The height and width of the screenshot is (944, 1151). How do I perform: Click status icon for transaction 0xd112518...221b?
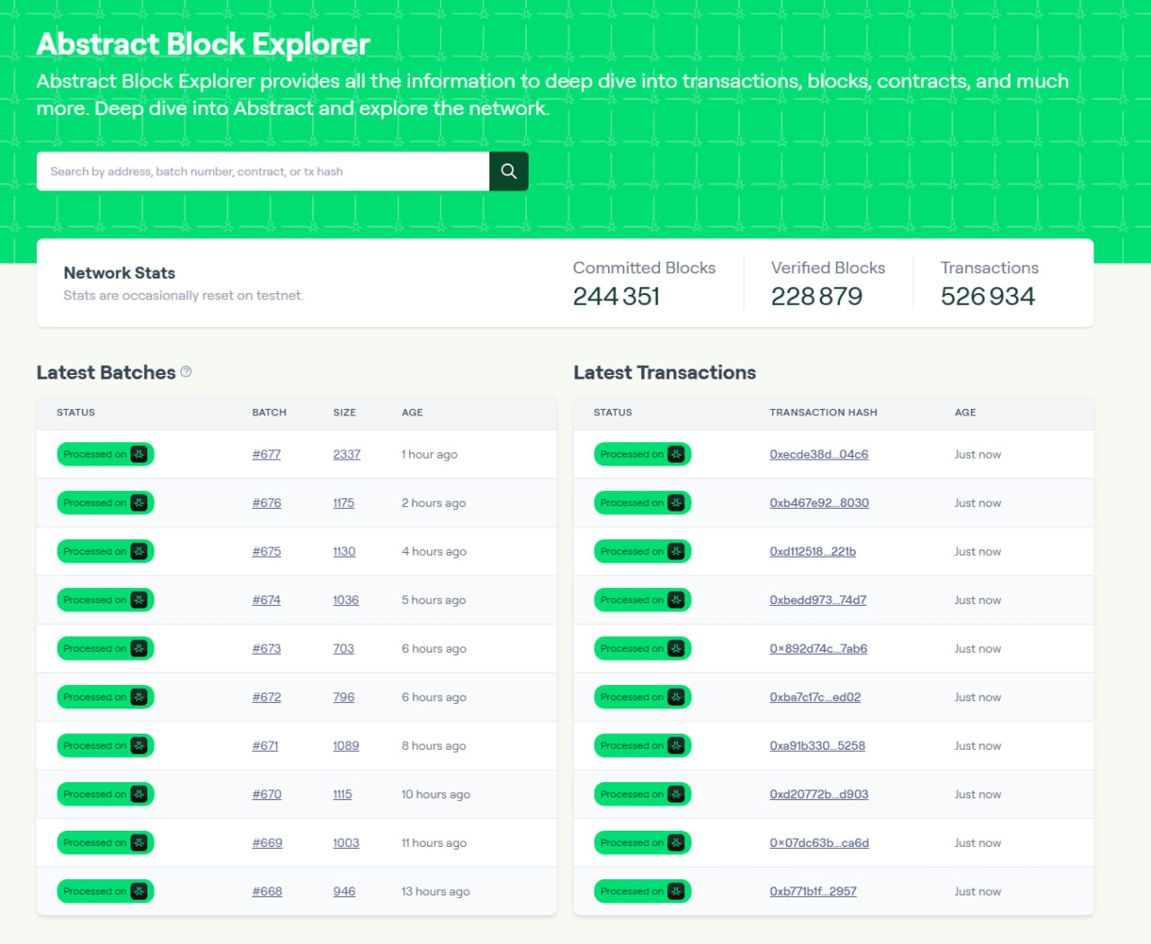(676, 551)
